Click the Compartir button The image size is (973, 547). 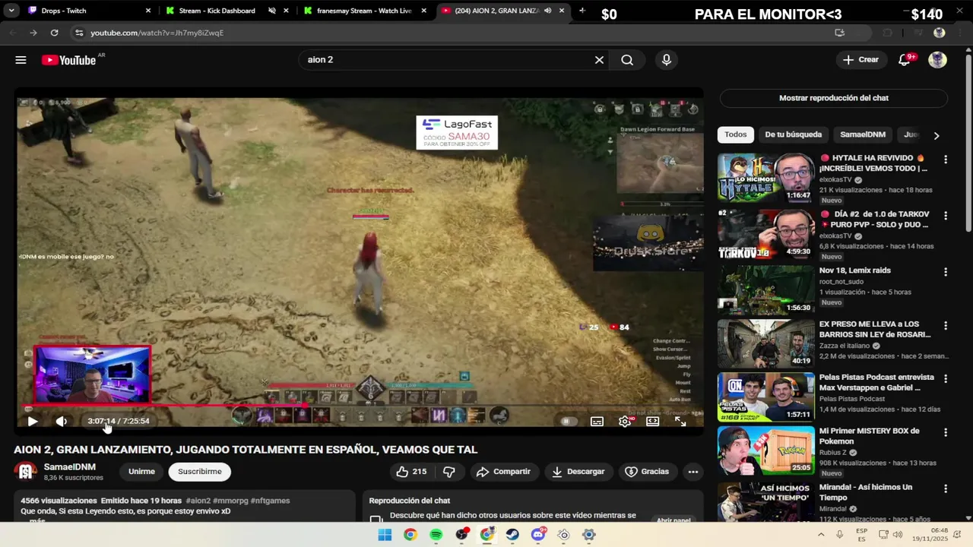pos(503,472)
